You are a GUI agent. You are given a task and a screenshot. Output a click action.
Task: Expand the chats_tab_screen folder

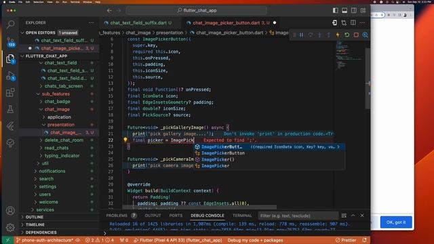pyautogui.click(x=64, y=86)
